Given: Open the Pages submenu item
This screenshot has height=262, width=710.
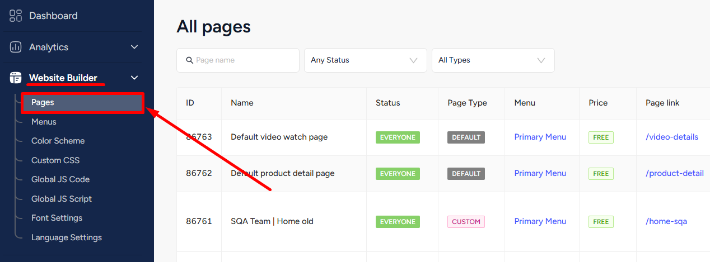Looking at the screenshot, I should tap(83, 103).
